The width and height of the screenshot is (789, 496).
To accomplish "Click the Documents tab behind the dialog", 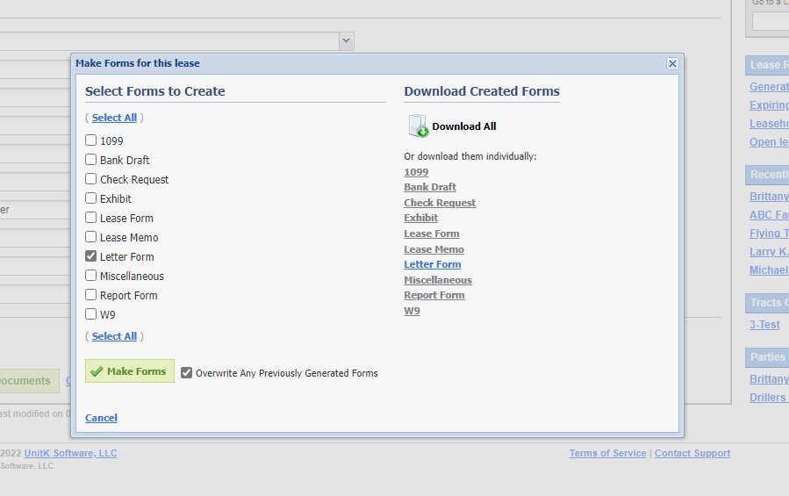I will (x=28, y=381).
